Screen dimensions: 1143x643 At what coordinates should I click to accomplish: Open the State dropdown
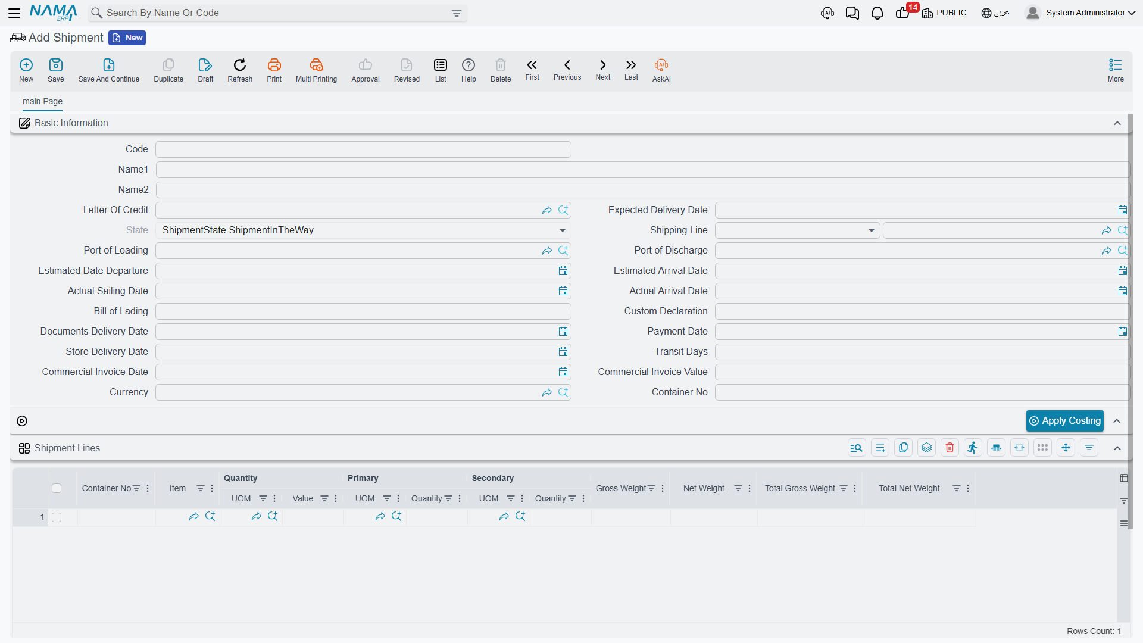[x=563, y=230]
